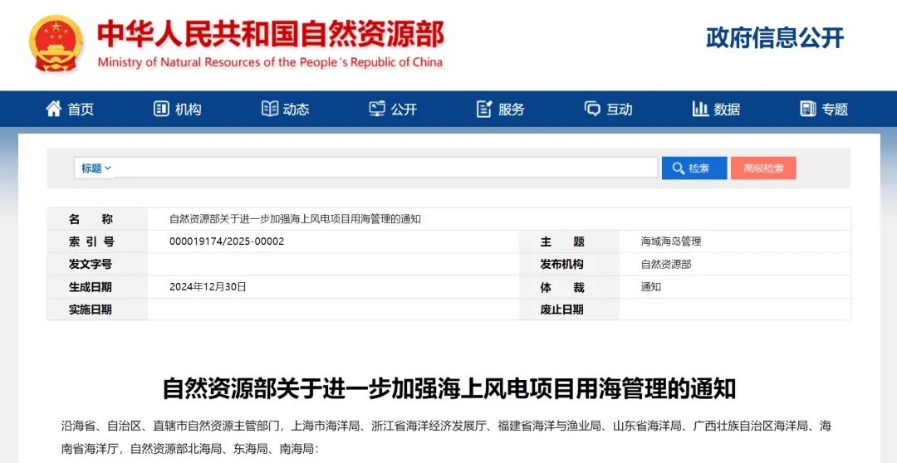Click the 实施日期 label cell

tap(97, 309)
